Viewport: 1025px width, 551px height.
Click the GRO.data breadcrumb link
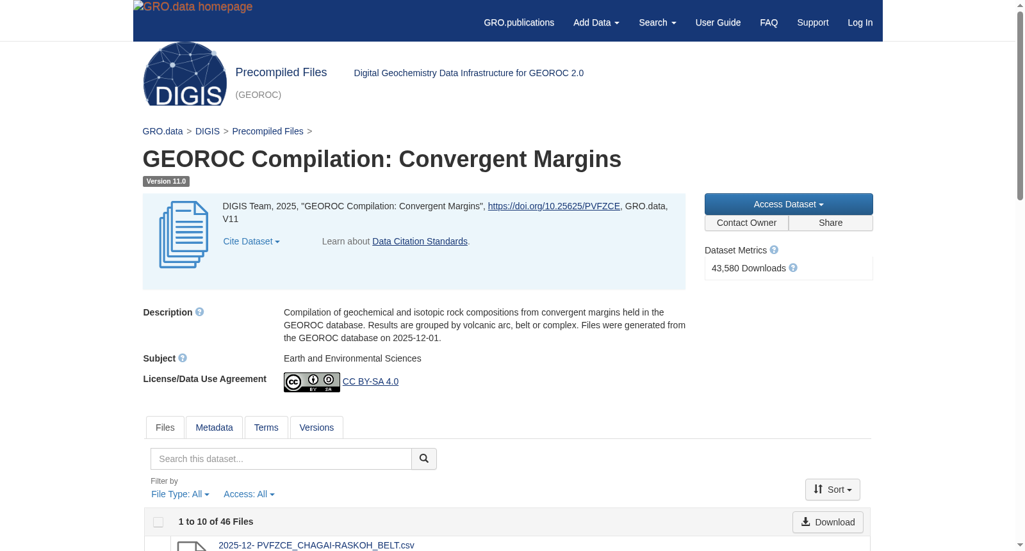[x=163, y=131]
